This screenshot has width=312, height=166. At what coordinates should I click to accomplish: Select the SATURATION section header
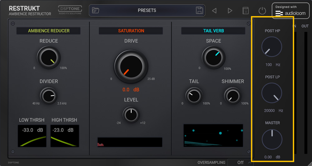[x=131, y=31]
